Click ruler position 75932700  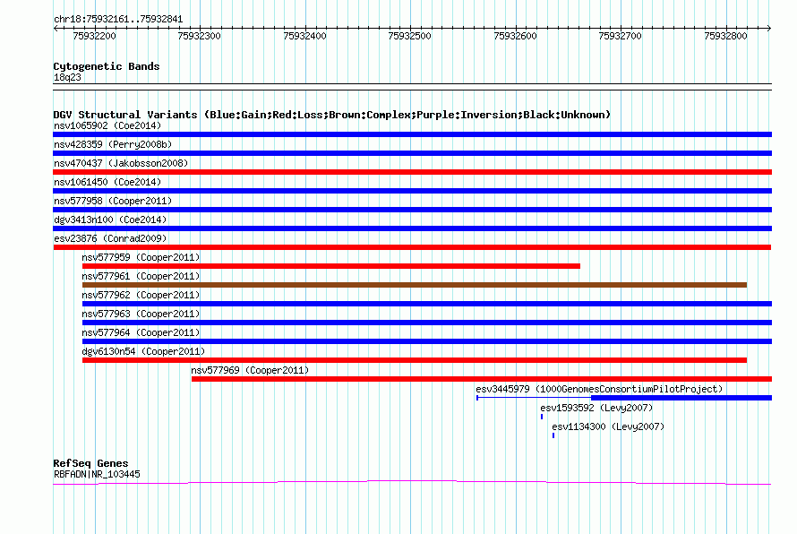pos(620,36)
